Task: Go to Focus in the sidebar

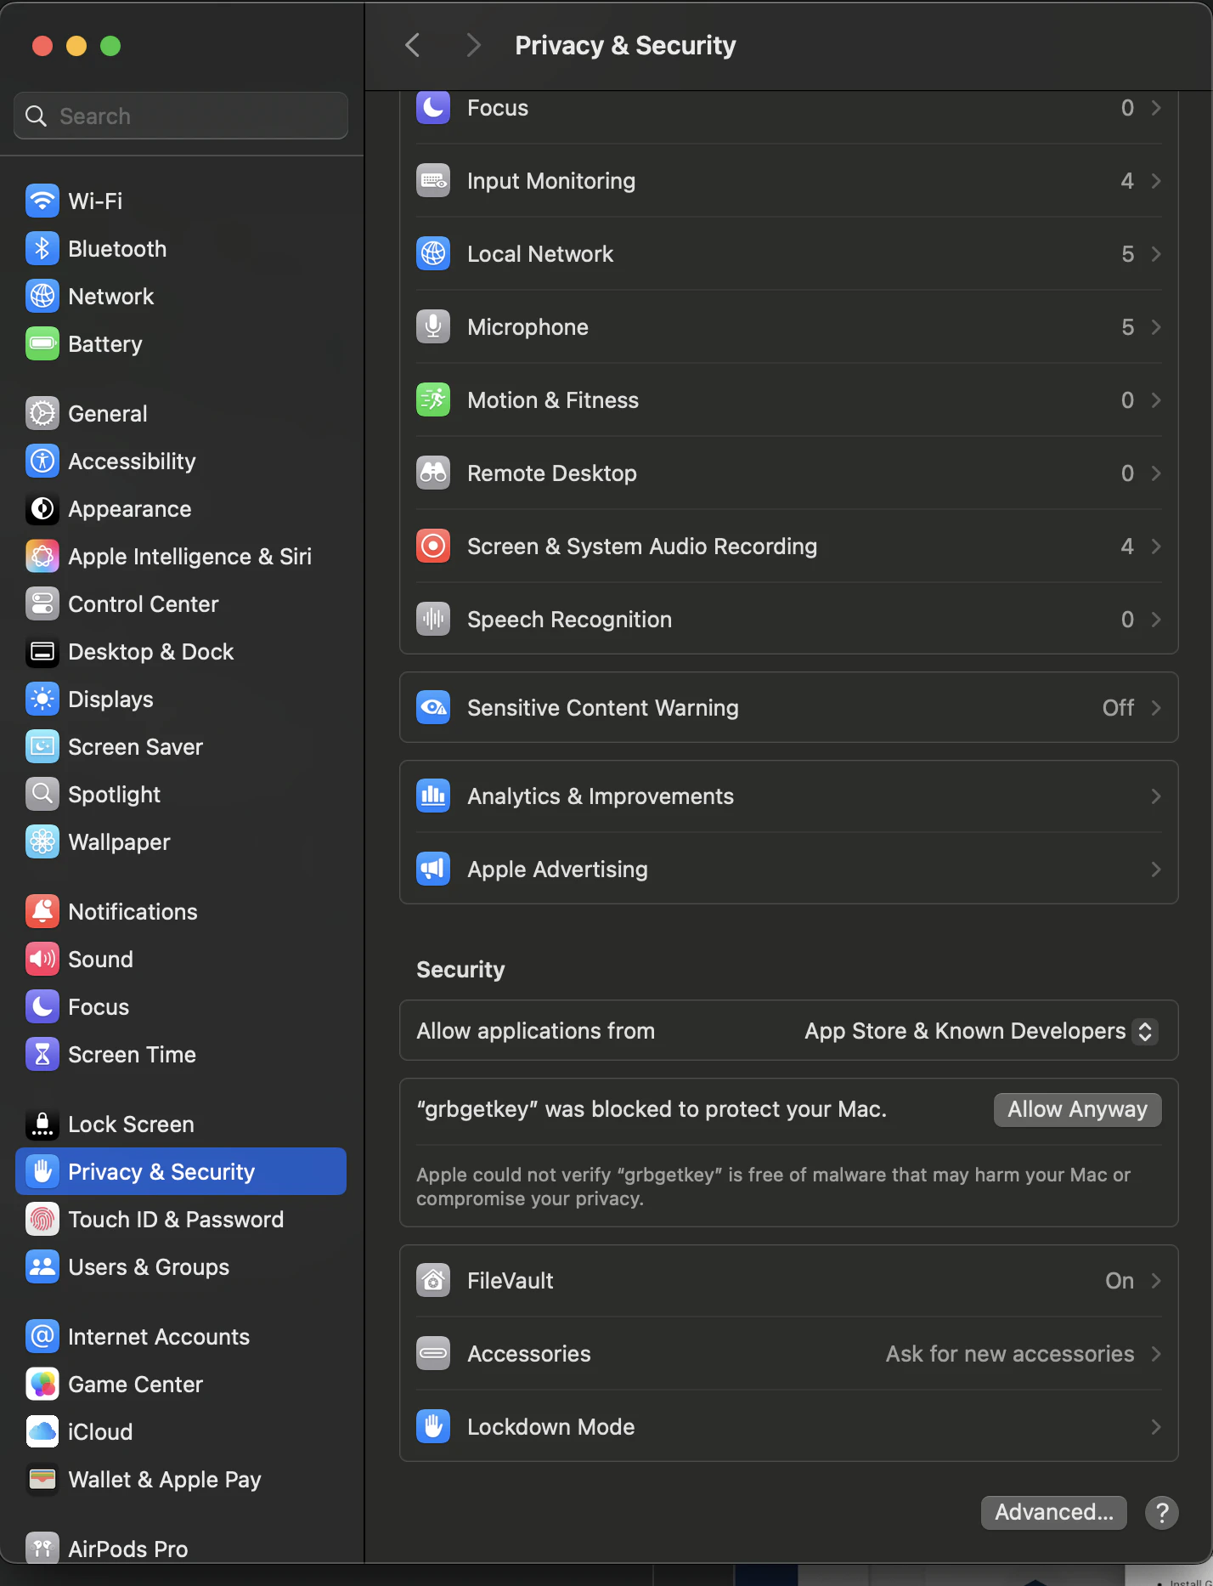Action: [181, 1007]
